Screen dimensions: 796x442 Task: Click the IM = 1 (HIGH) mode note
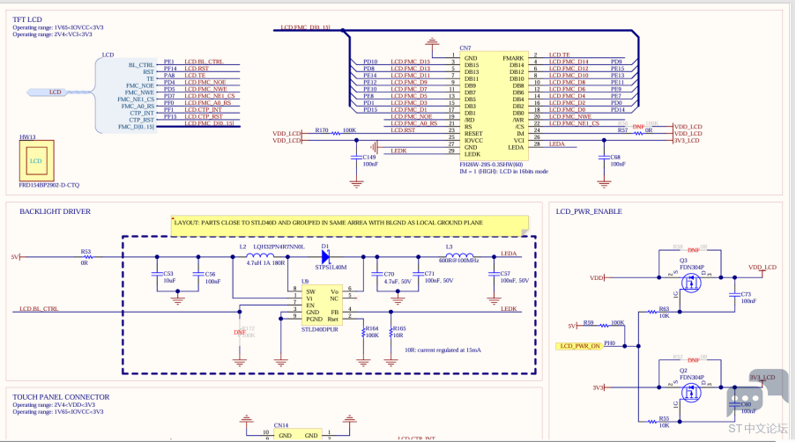coord(503,172)
